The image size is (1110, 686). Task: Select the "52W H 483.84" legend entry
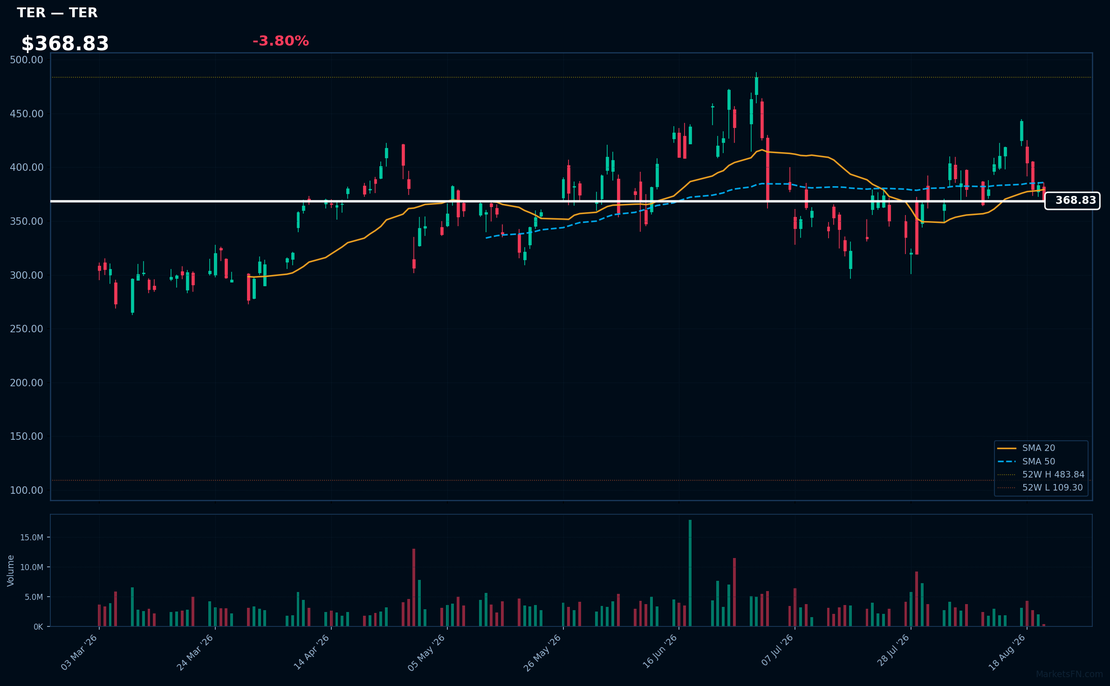click(x=1053, y=475)
